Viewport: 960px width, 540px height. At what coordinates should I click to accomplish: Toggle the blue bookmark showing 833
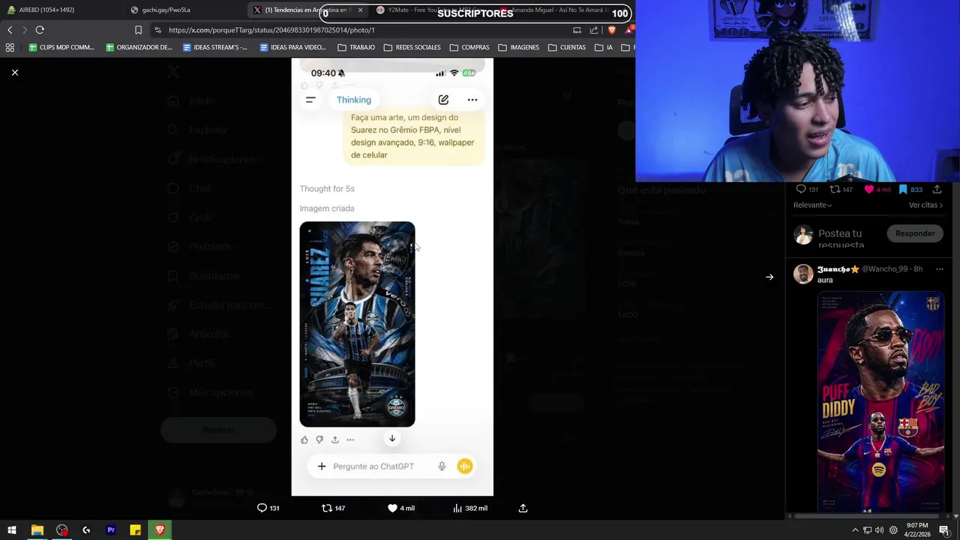(903, 189)
